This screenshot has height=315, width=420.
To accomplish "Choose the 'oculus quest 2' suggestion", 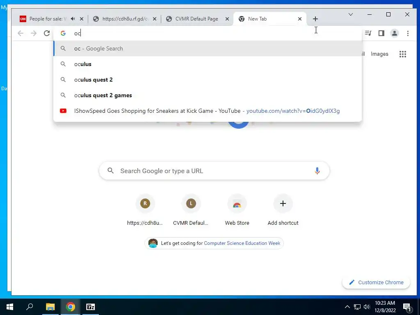I will point(208,80).
